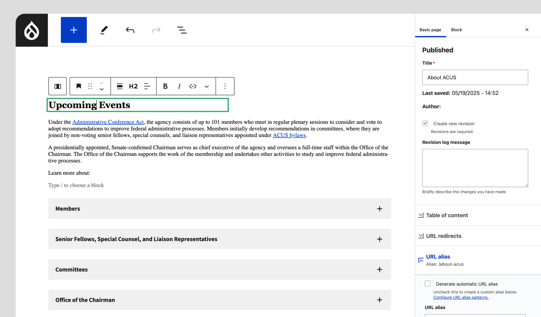541x317 pixels.
Task: Click the heading block bookmark icon
Action: click(x=79, y=86)
